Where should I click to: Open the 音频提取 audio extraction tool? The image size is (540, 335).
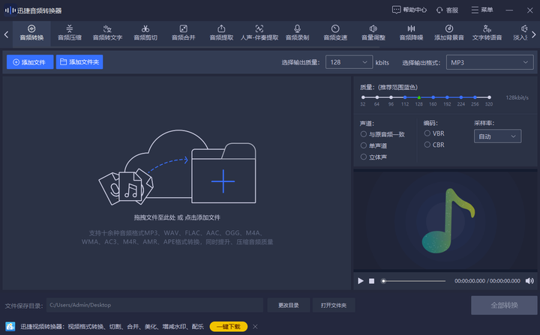coord(221,33)
